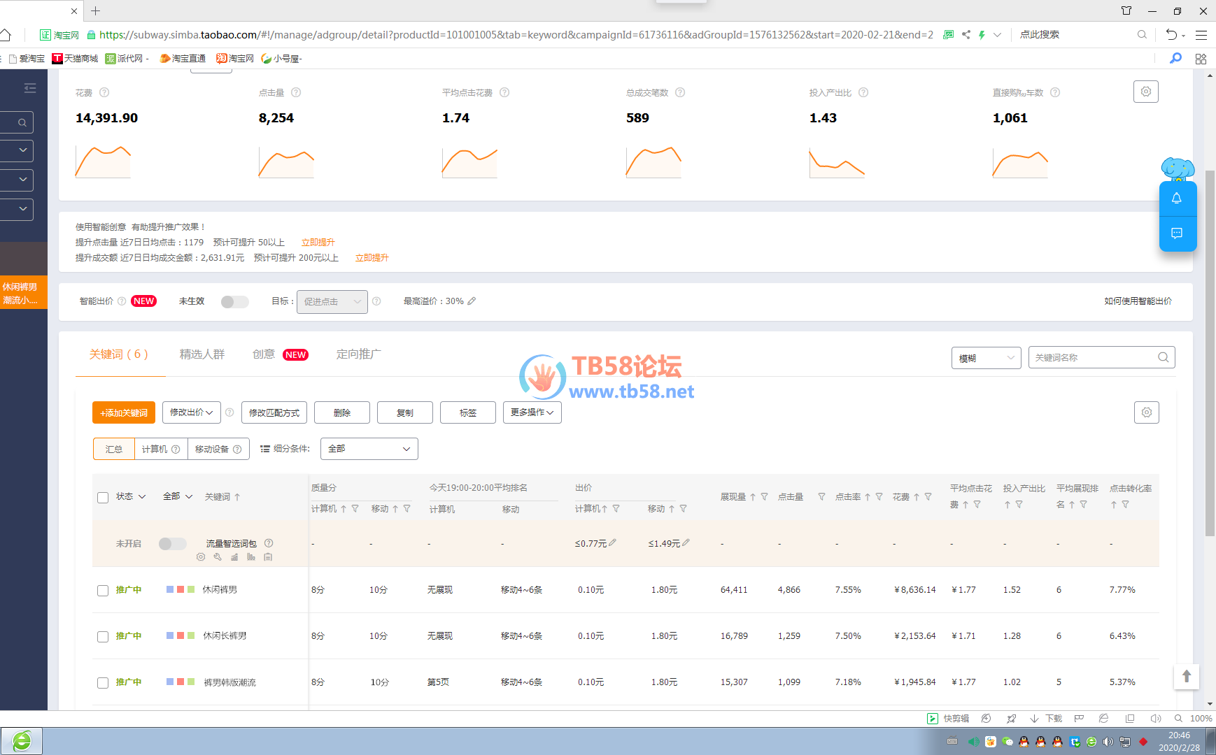Click the sidebar search icon
Image resolution: width=1216 pixels, height=755 pixels.
coord(22,123)
